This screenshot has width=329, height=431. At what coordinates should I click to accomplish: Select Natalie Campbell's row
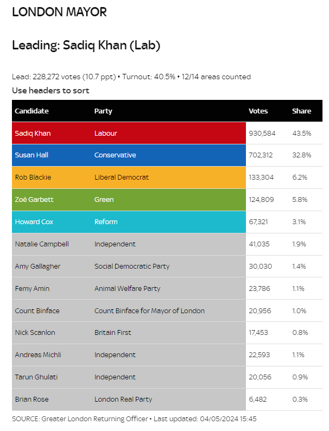coord(167,244)
